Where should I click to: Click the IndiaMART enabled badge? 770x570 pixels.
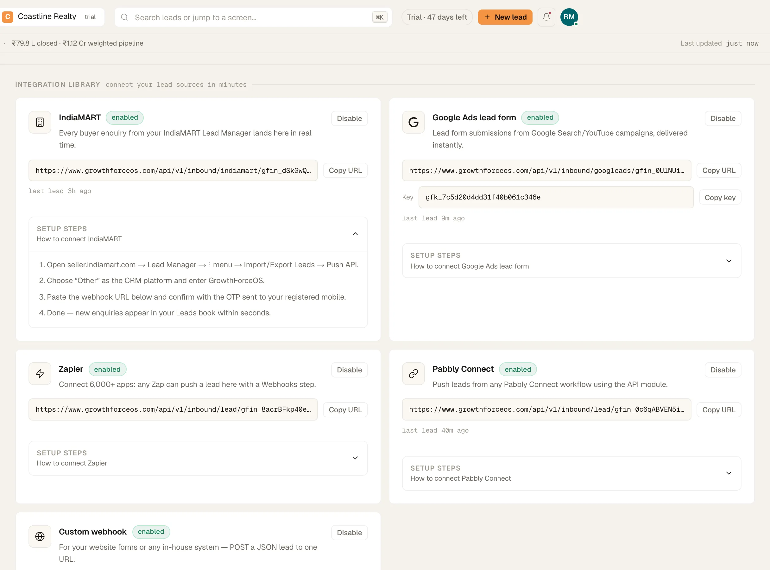point(124,117)
